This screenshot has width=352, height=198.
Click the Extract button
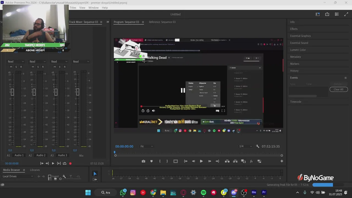click(235, 161)
